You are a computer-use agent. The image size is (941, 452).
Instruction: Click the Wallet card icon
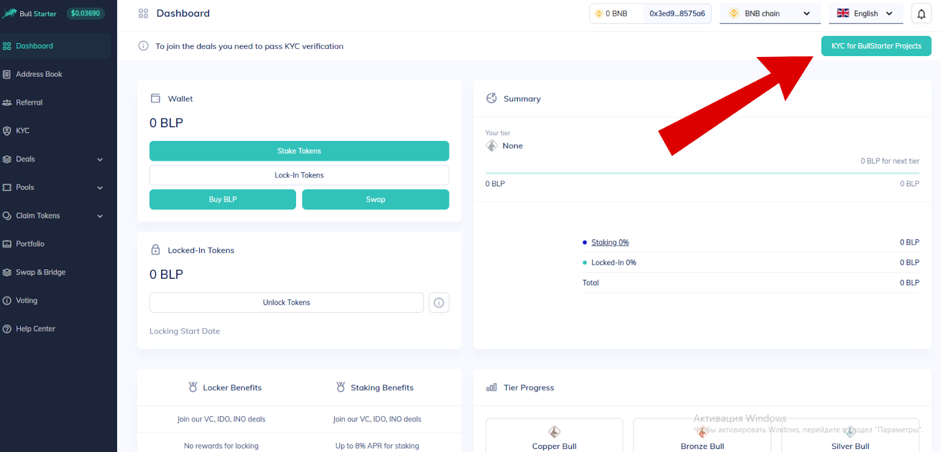155,98
